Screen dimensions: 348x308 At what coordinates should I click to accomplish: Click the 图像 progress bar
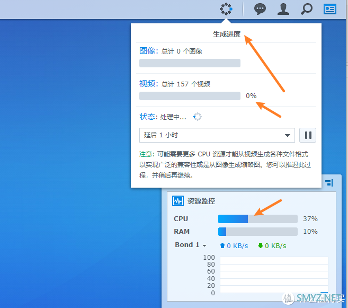click(190, 63)
